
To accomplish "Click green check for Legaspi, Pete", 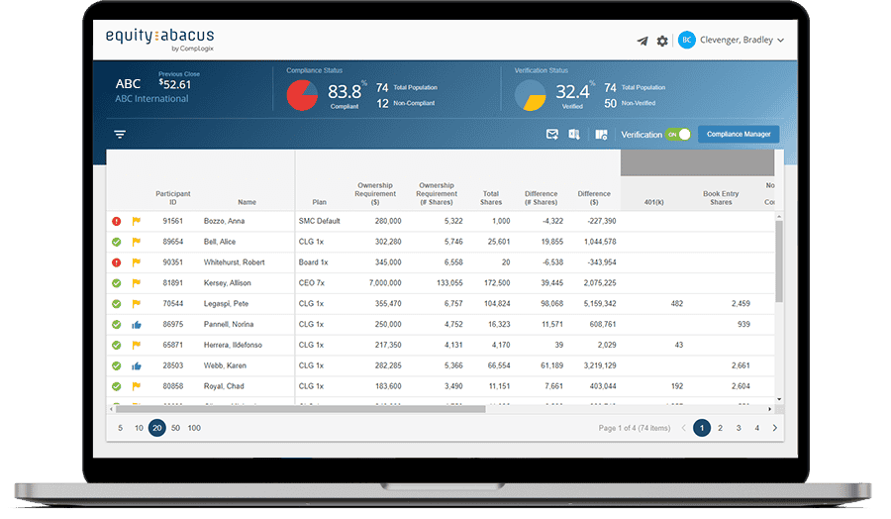I will [x=117, y=303].
